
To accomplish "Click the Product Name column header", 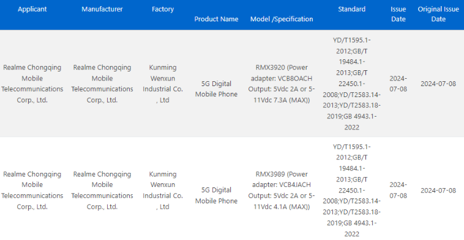I will (x=216, y=19).
